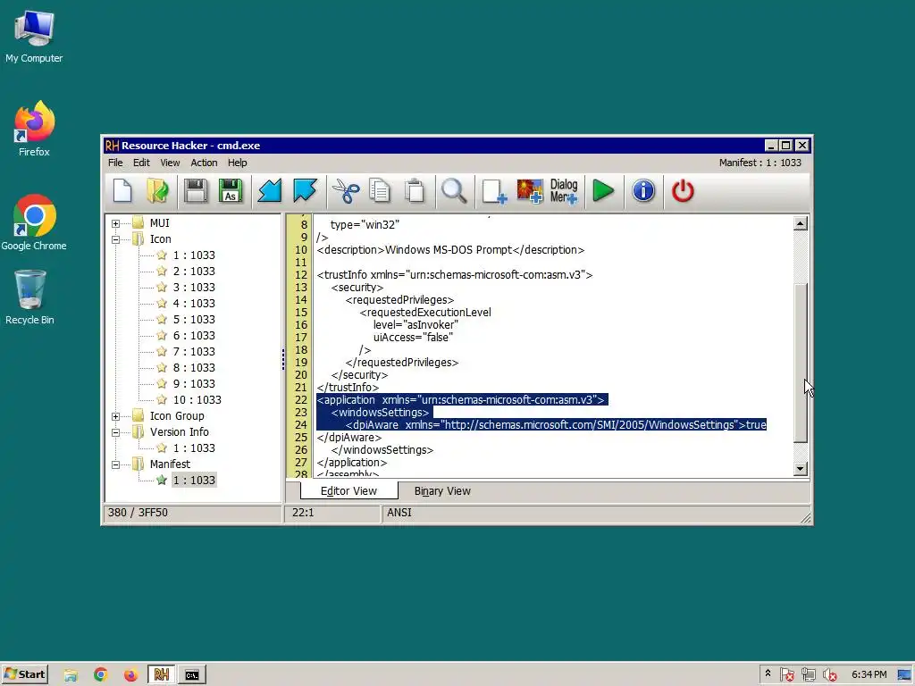915x686 pixels.
Task: Select the Recycle Bin desktop icon
Action: coord(29,297)
